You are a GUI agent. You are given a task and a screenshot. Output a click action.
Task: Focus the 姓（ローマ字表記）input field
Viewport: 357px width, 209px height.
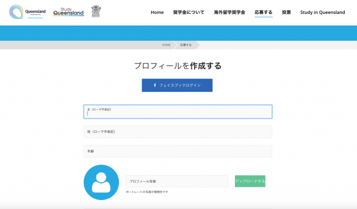point(178,132)
